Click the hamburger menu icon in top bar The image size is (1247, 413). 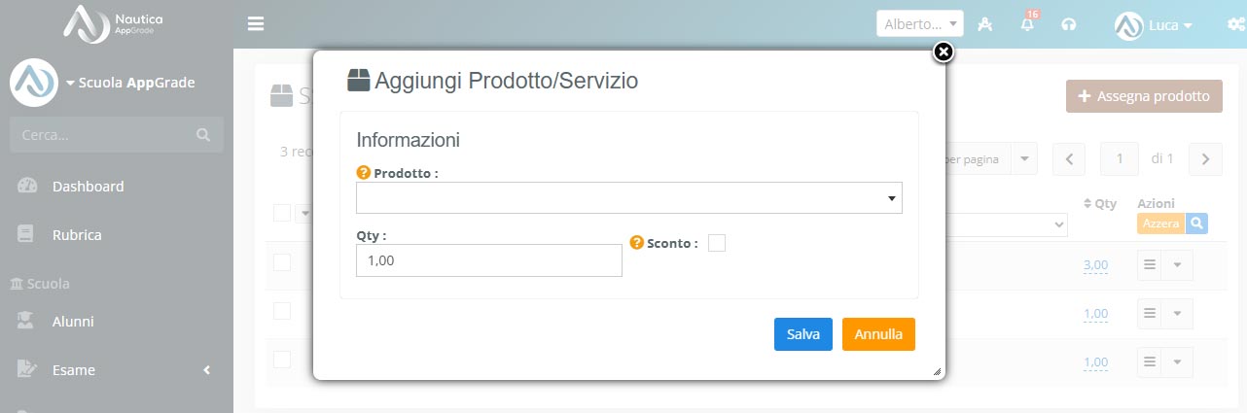pos(256,24)
